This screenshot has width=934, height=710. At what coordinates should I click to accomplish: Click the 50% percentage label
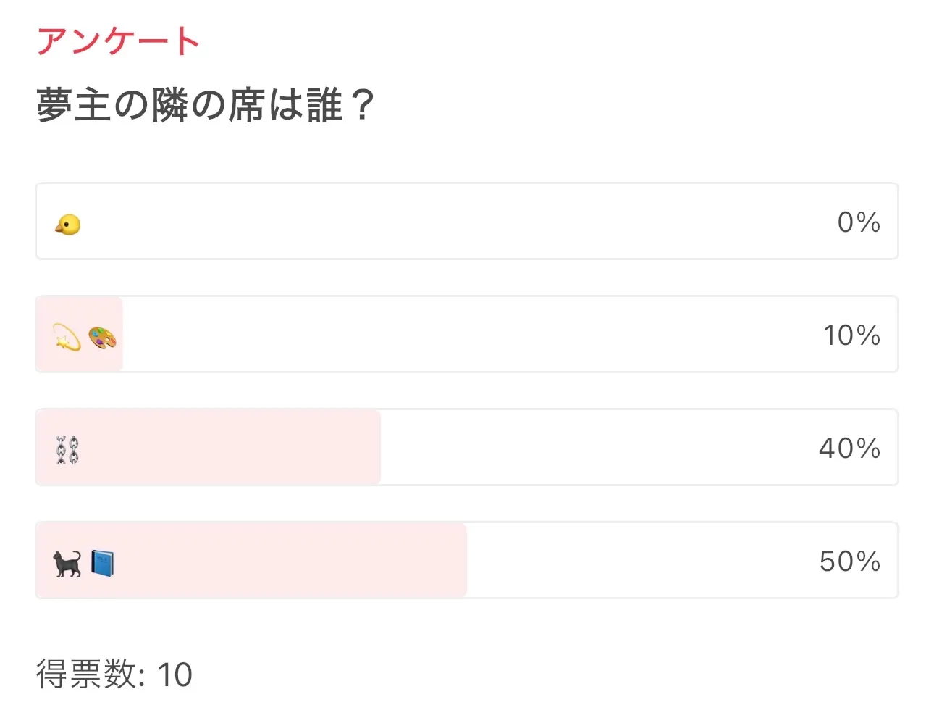[850, 561]
